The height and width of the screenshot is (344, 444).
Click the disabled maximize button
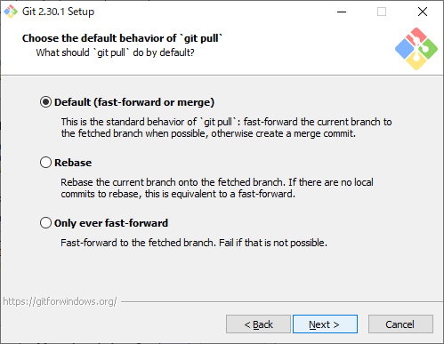point(382,12)
